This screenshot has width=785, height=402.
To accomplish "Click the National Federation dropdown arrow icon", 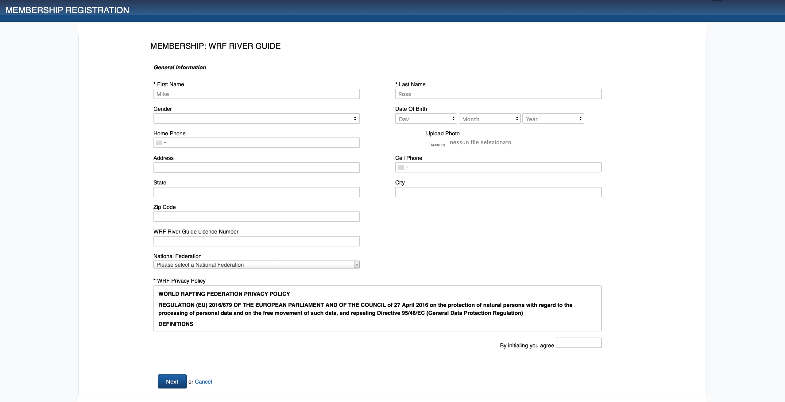I will [x=357, y=265].
